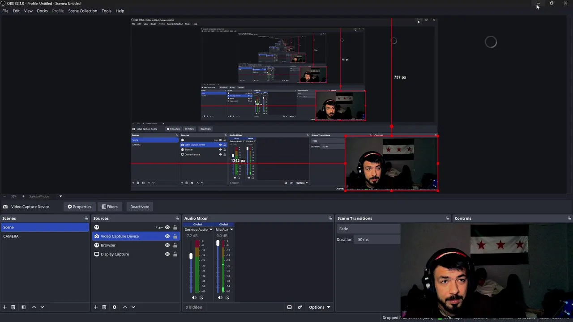Zoom in preview with plus icon
This screenshot has width=573, height=322.
[x=23, y=196]
